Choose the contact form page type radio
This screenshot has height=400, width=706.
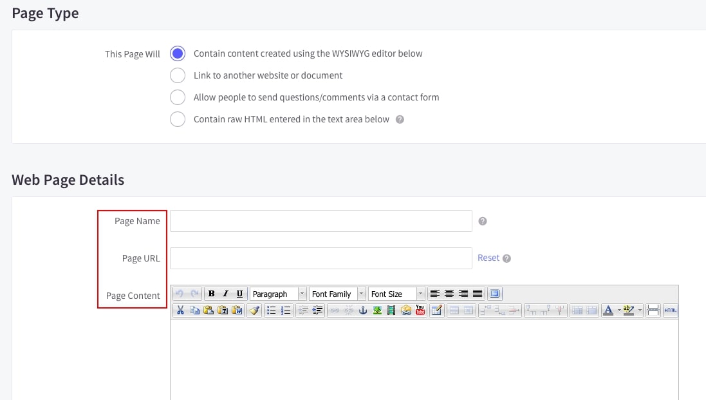pos(178,97)
